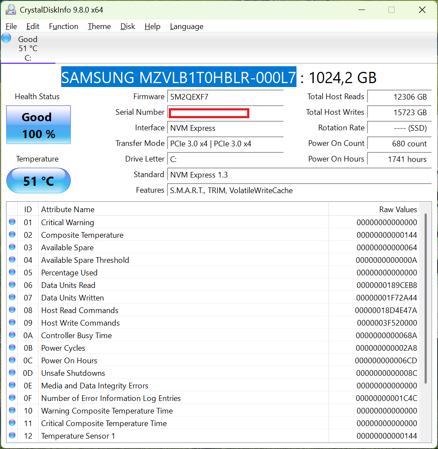Open the Edit menu
The height and width of the screenshot is (449, 438).
(32, 26)
